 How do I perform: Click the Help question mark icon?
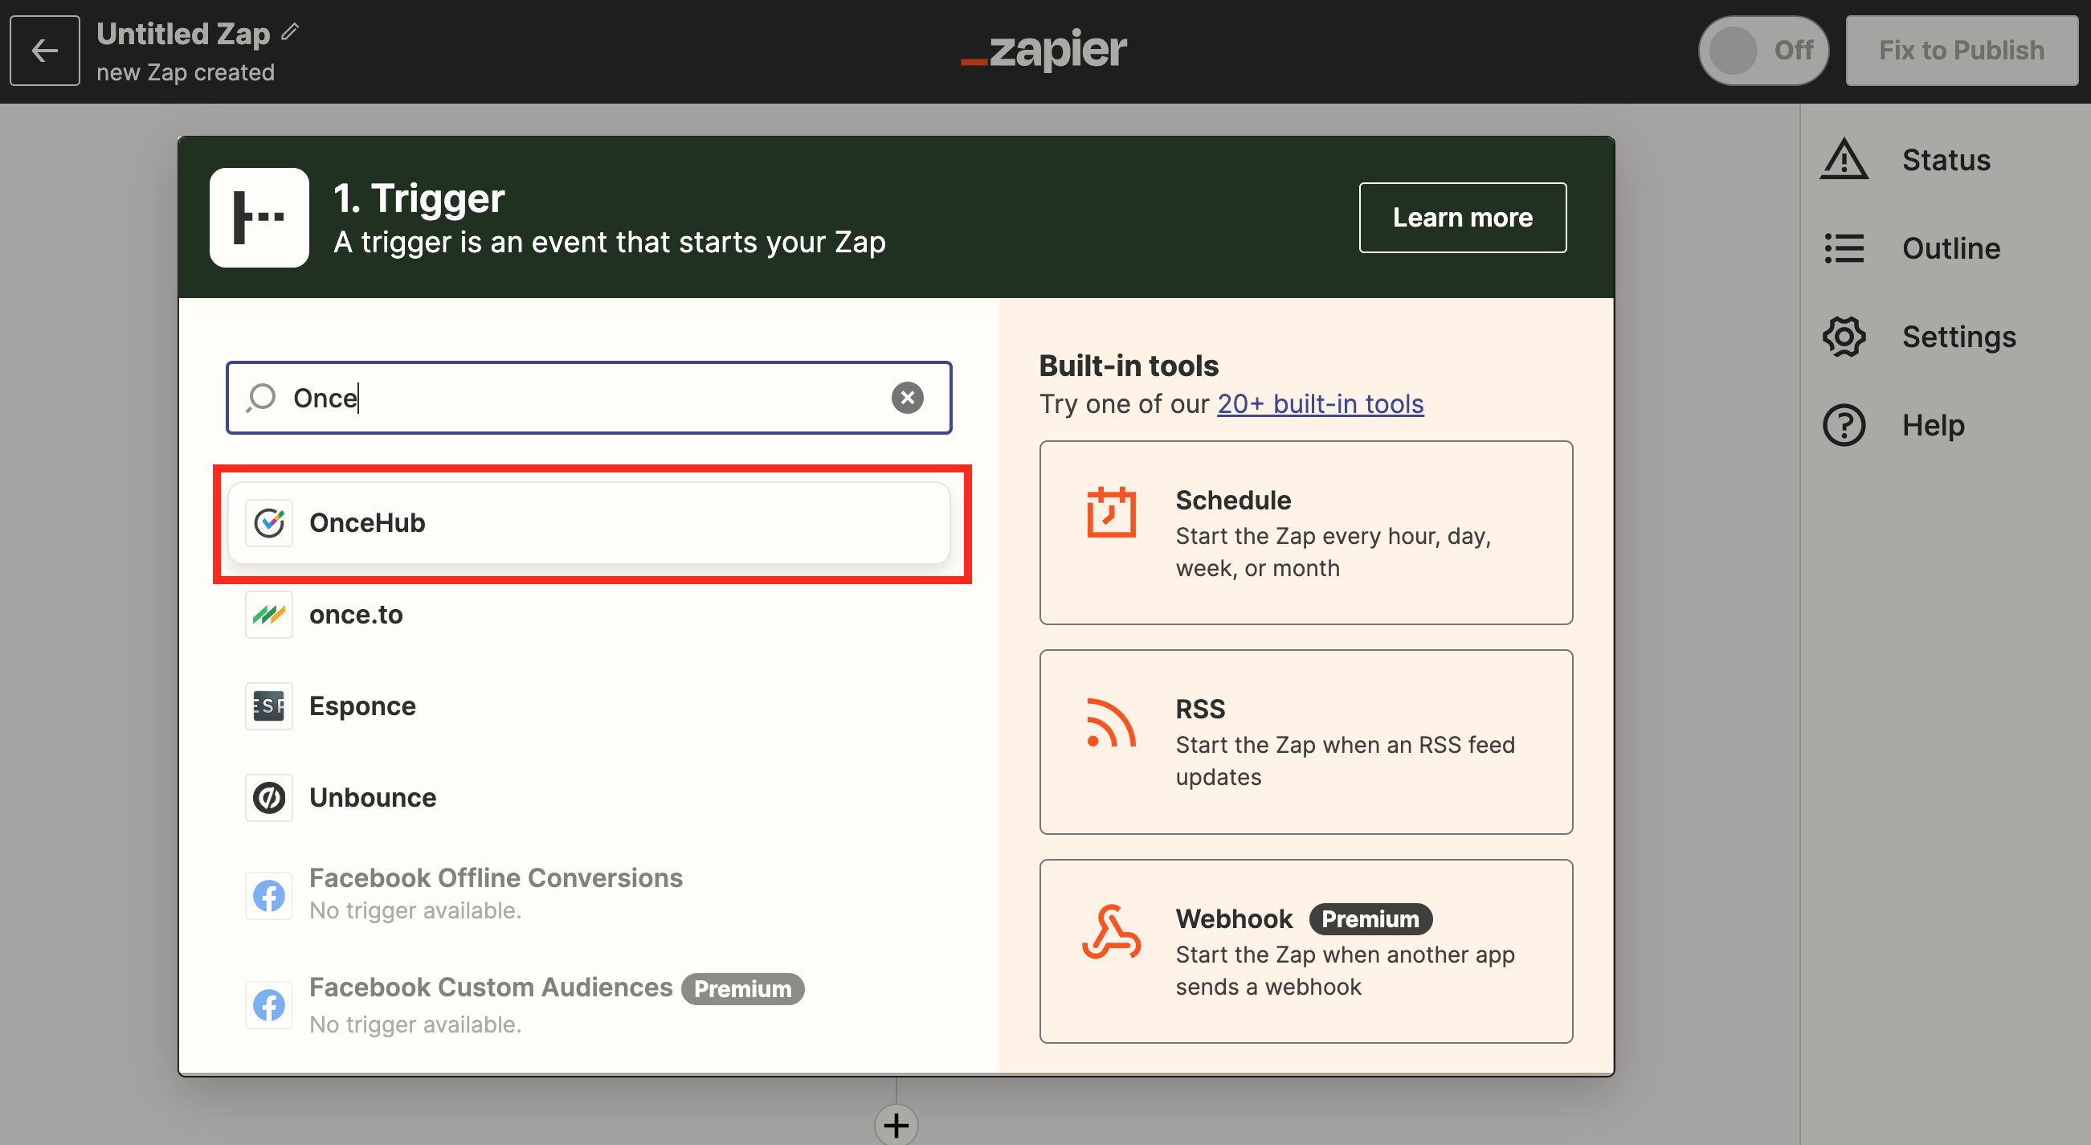coord(1844,426)
